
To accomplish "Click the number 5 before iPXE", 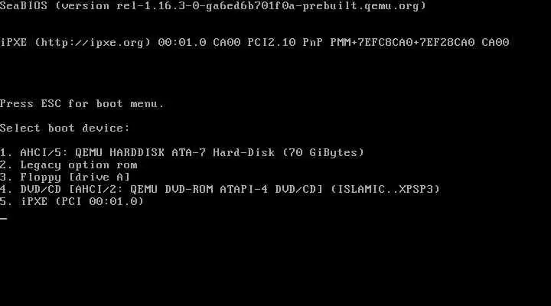I will tap(4, 202).
